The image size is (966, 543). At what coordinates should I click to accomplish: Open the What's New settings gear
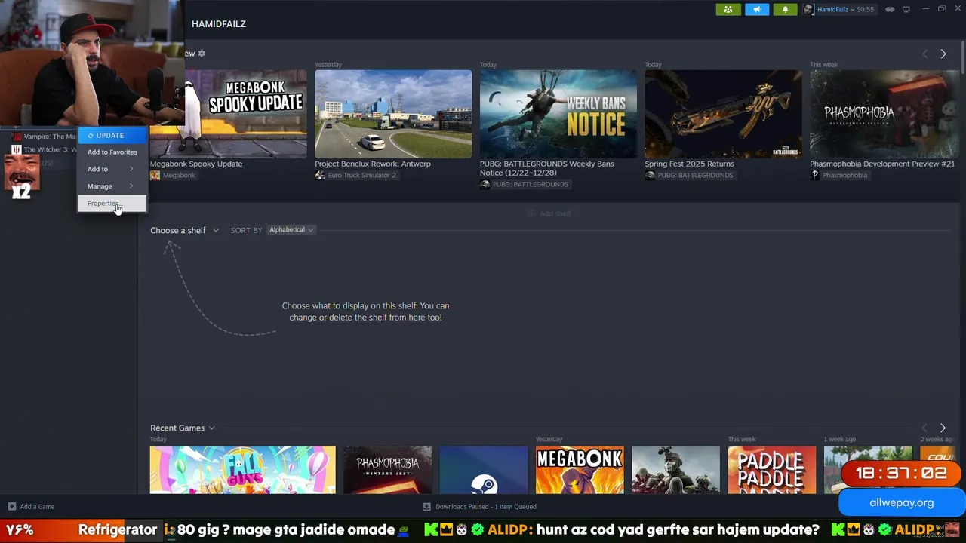click(202, 54)
